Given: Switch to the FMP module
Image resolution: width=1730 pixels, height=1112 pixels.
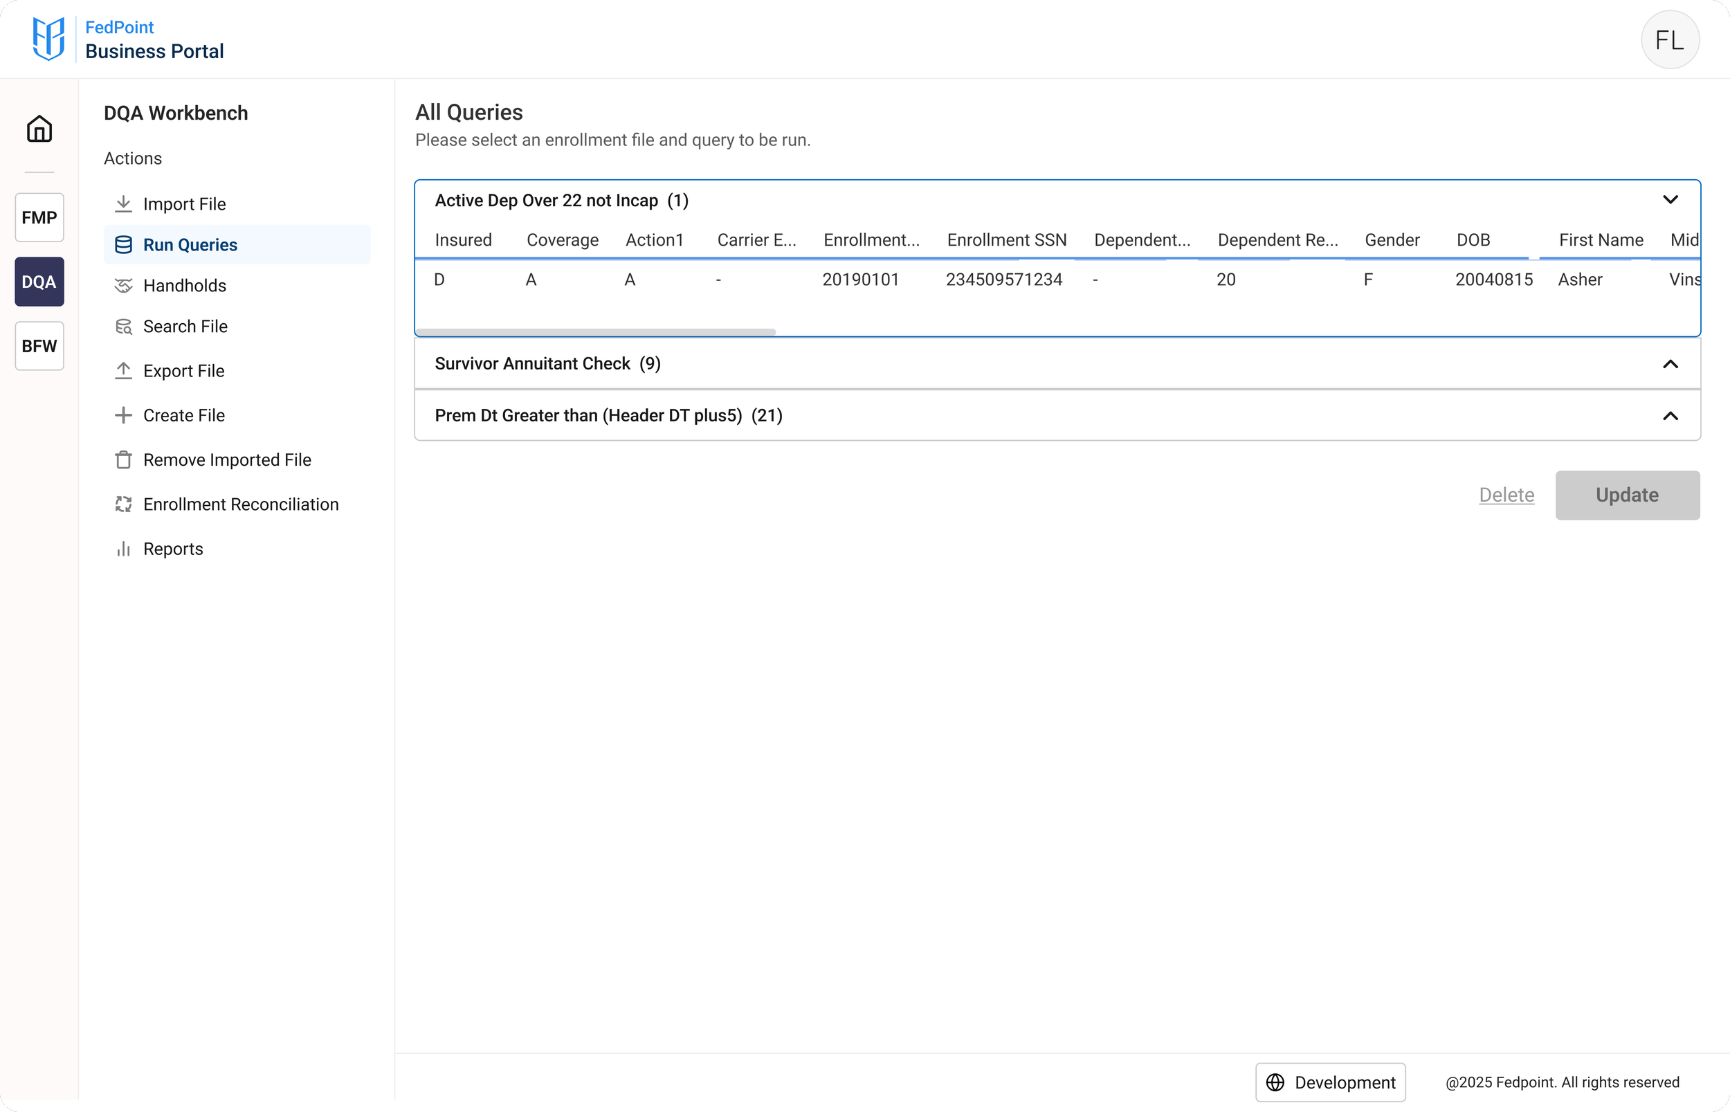Looking at the screenshot, I should pos(39,217).
